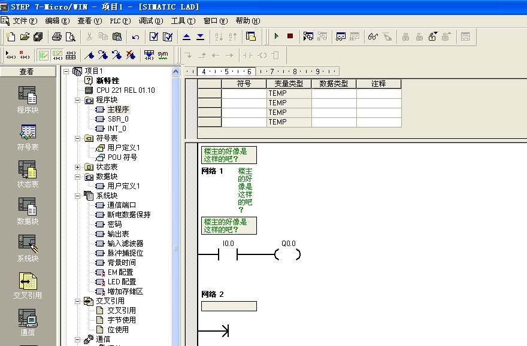This screenshot has width=527, height=346.
Task: Click the first 符号 cell in variable table
Action: tap(244, 93)
